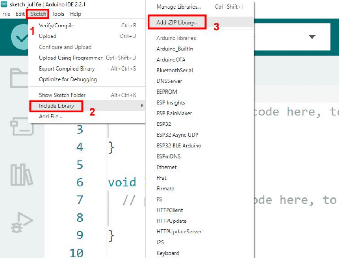Open the Library Manager books icon
This screenshot has height=258, width=339.
22,174
